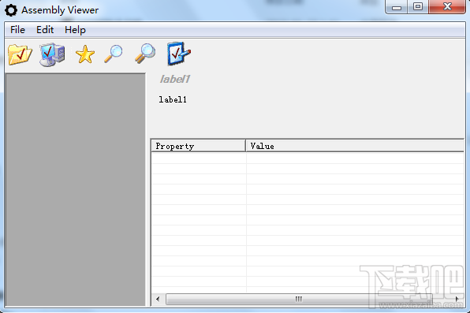Click the horizontal scrollbar right arrow

(457, 299)
